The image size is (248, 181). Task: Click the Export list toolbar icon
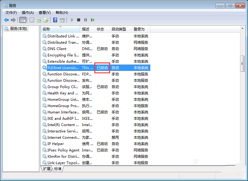[46, 20]
